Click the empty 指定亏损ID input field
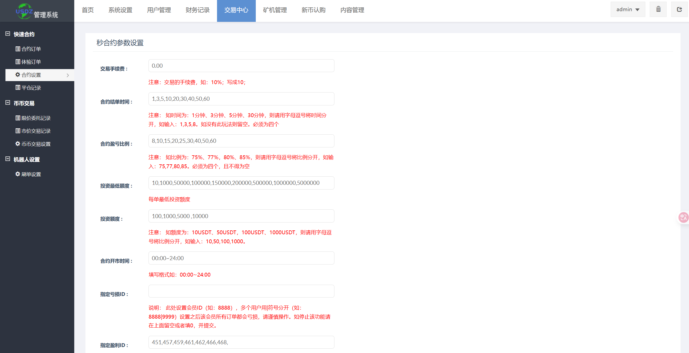The width and height of the screenshot is (689, 353). (x=241, y=291)
